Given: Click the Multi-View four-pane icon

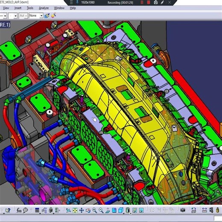Looking at the screenshot, I should coord(114,210).
